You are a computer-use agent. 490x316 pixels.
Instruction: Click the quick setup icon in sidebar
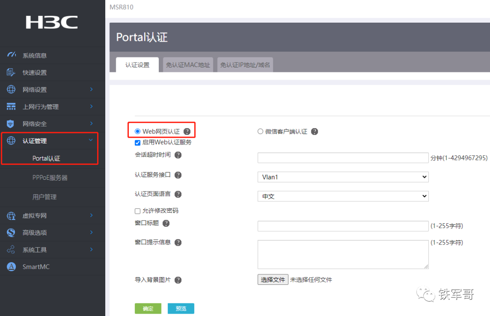(x=11, y=72)
